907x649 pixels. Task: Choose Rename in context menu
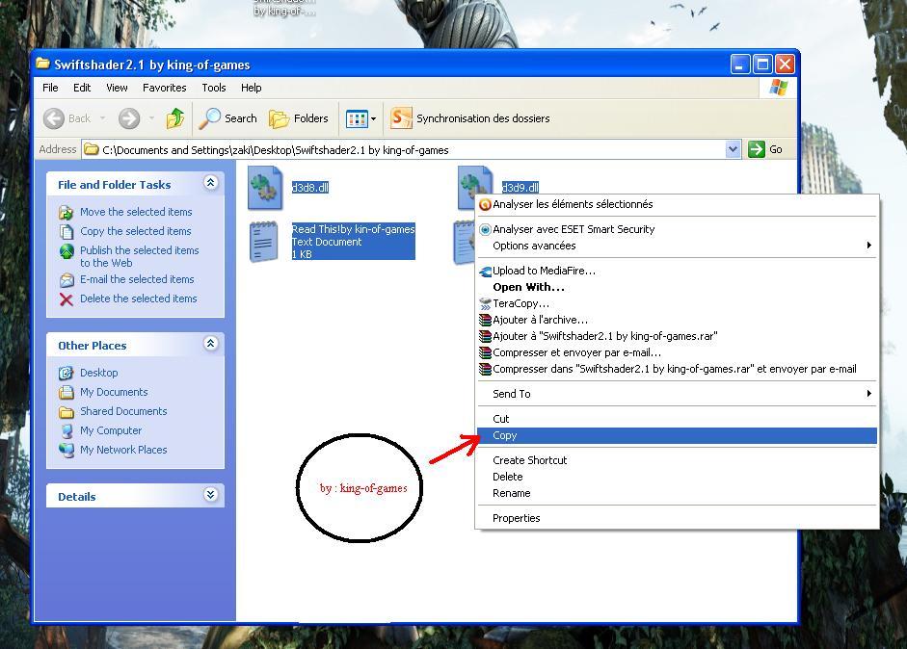tap(677, 493)
